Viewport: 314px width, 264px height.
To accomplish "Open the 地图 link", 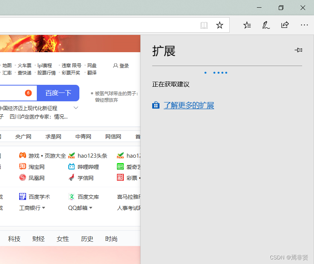I will tap(7, 66).
